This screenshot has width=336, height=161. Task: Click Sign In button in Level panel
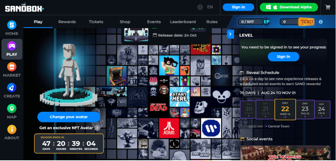[283, 57]
